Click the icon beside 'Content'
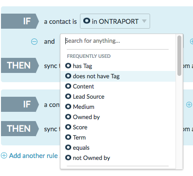The height and width of the screenshot is (176, 193). (68, 86)
